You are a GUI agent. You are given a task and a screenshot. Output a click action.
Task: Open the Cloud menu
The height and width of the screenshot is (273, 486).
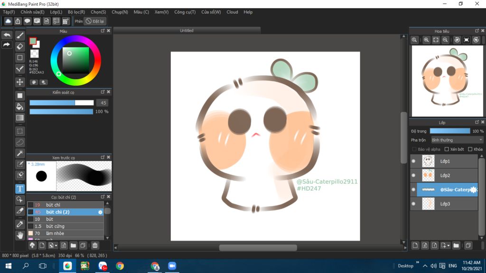click(232, 12)
